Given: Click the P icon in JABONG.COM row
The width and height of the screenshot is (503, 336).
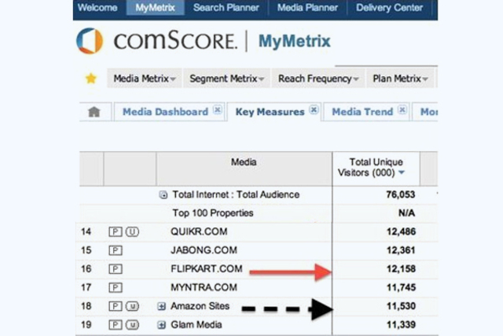Looking at the screenshot, I should click(116, 250).
